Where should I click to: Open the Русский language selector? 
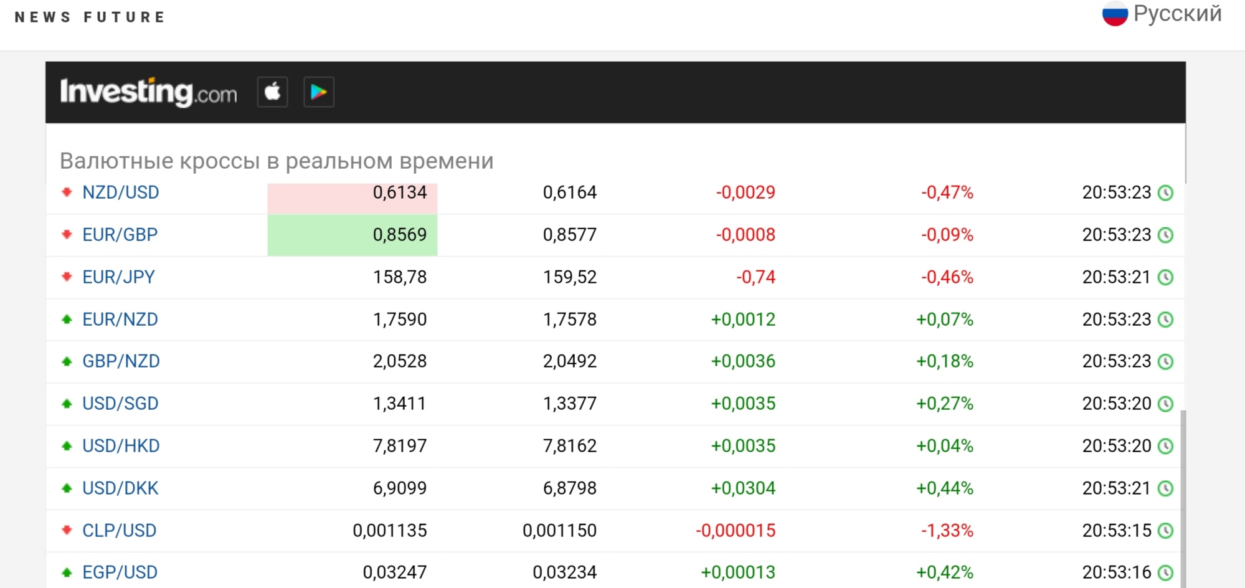point(1162,13)
